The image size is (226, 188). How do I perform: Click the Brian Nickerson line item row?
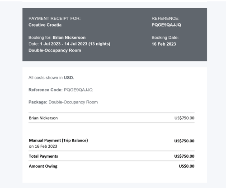112,118
